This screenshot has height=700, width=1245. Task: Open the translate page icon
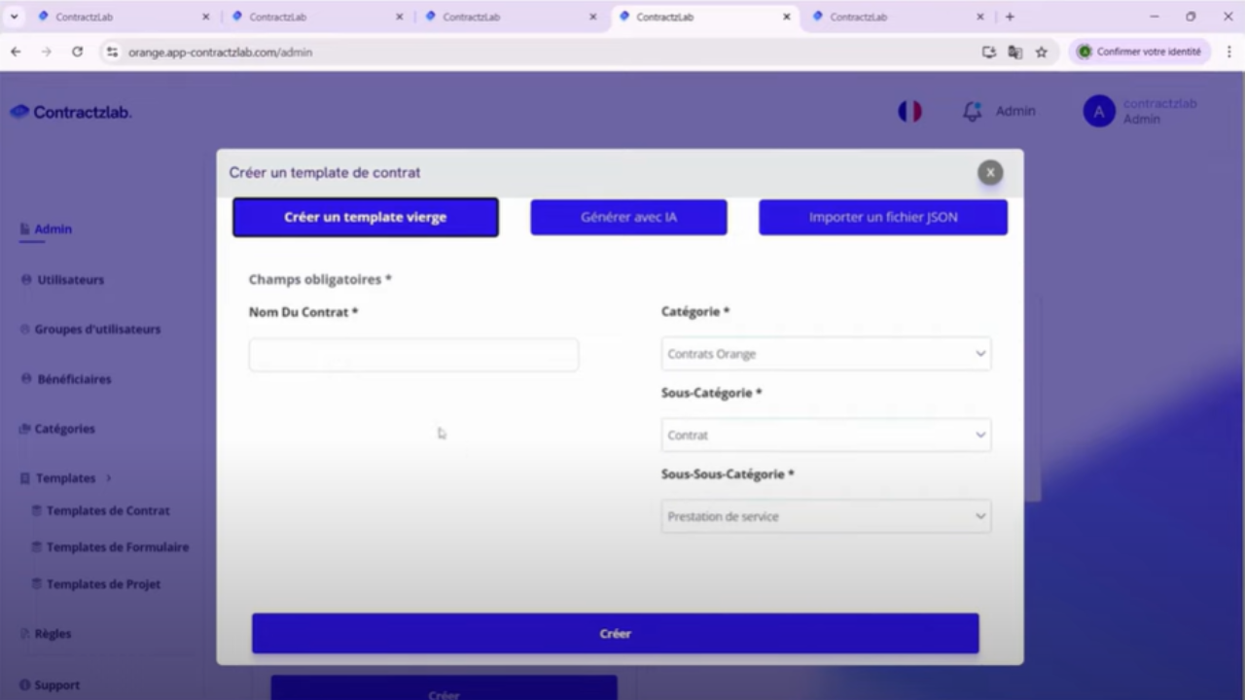[x=1015, y=52]
